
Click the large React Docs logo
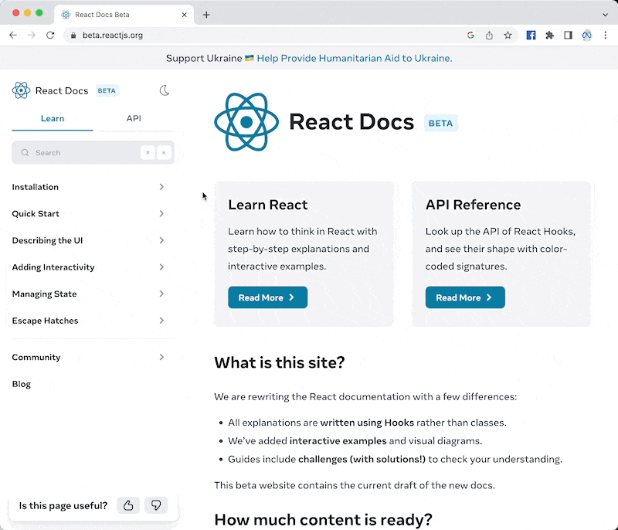[246, 122]
